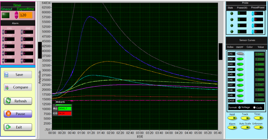Toggle the Unknown switch
The width and height of the screenshot is (268, 140).
[x=258, y=127]
